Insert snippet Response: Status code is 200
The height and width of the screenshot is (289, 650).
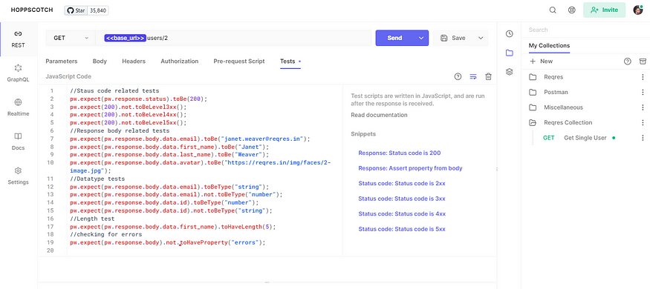(x=399, y=153)
